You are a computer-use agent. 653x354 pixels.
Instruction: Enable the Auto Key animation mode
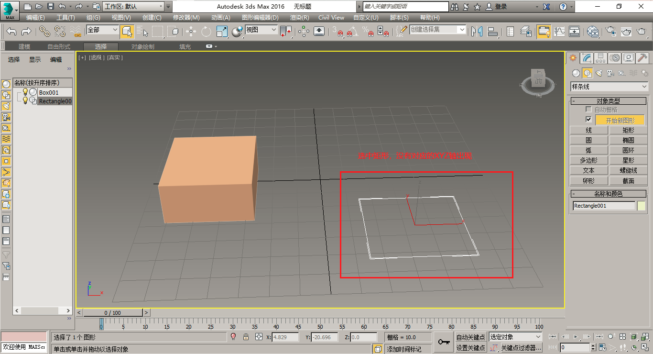pyautogui.click(x=471, y=337)
